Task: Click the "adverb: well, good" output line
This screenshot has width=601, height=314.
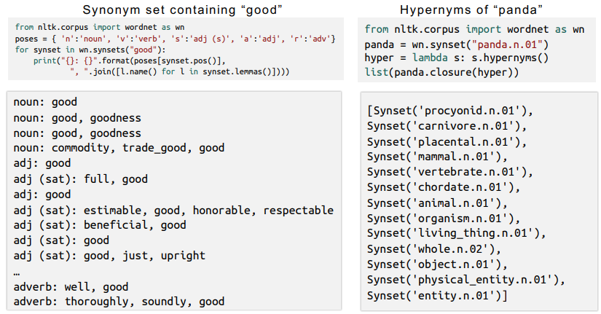Action: pos(71,286)
